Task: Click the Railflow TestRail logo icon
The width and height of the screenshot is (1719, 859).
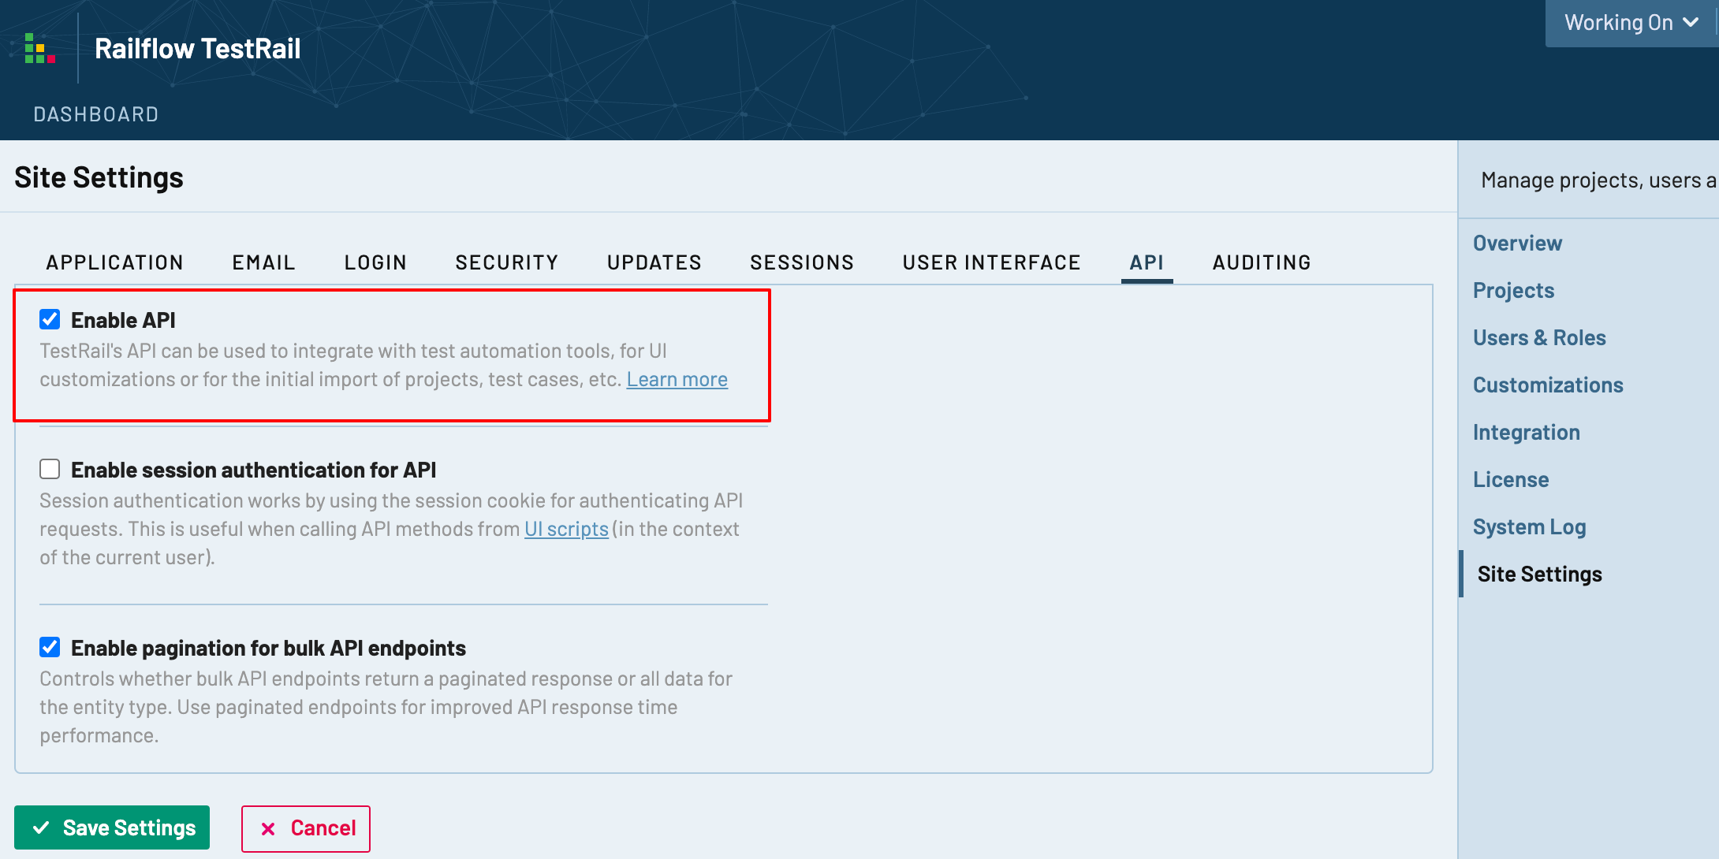Action: click(x=39, y=48)
